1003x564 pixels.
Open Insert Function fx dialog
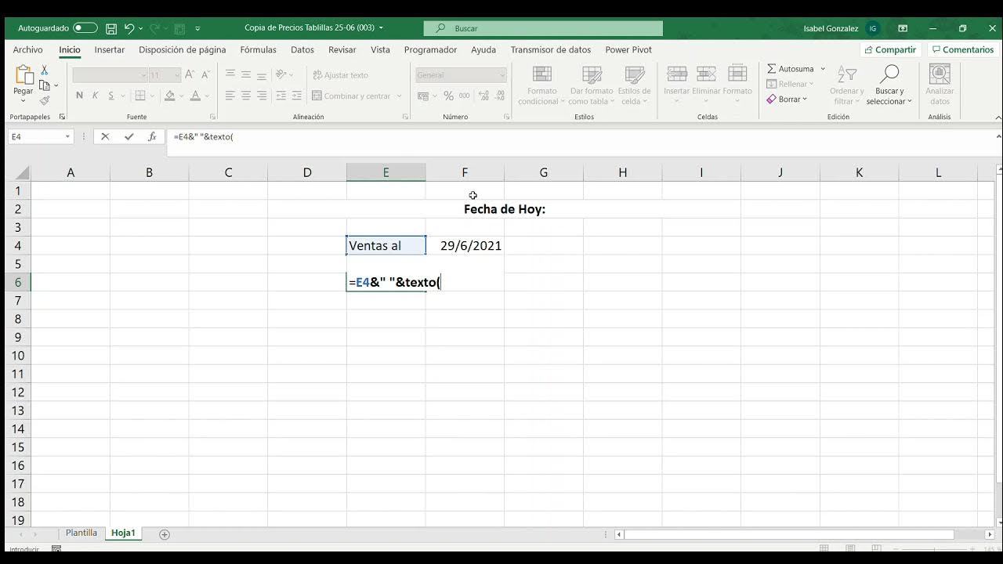click(152, 136)
